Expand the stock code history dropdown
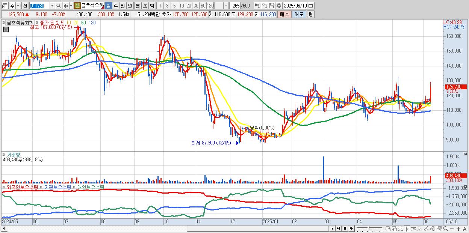Screen dimensions: 469x233 [52, 6]
